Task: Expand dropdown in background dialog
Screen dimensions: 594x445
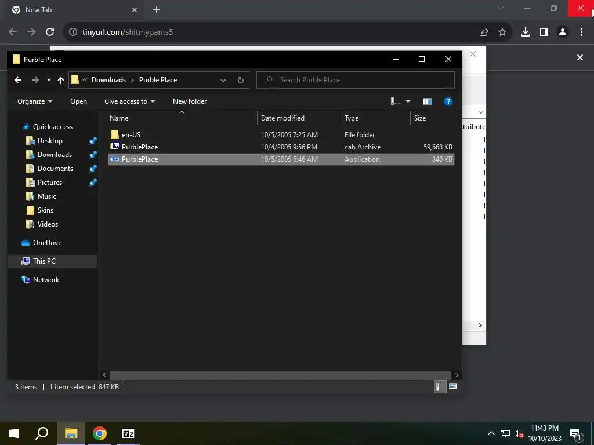Action: pos(480,112)
